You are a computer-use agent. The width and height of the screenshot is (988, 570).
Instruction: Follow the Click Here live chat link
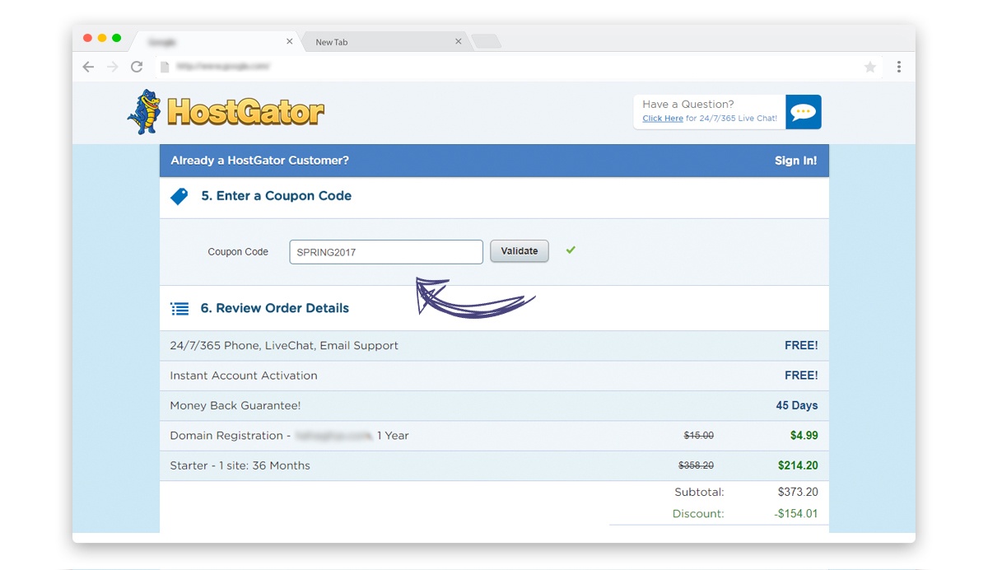point(663,119)
